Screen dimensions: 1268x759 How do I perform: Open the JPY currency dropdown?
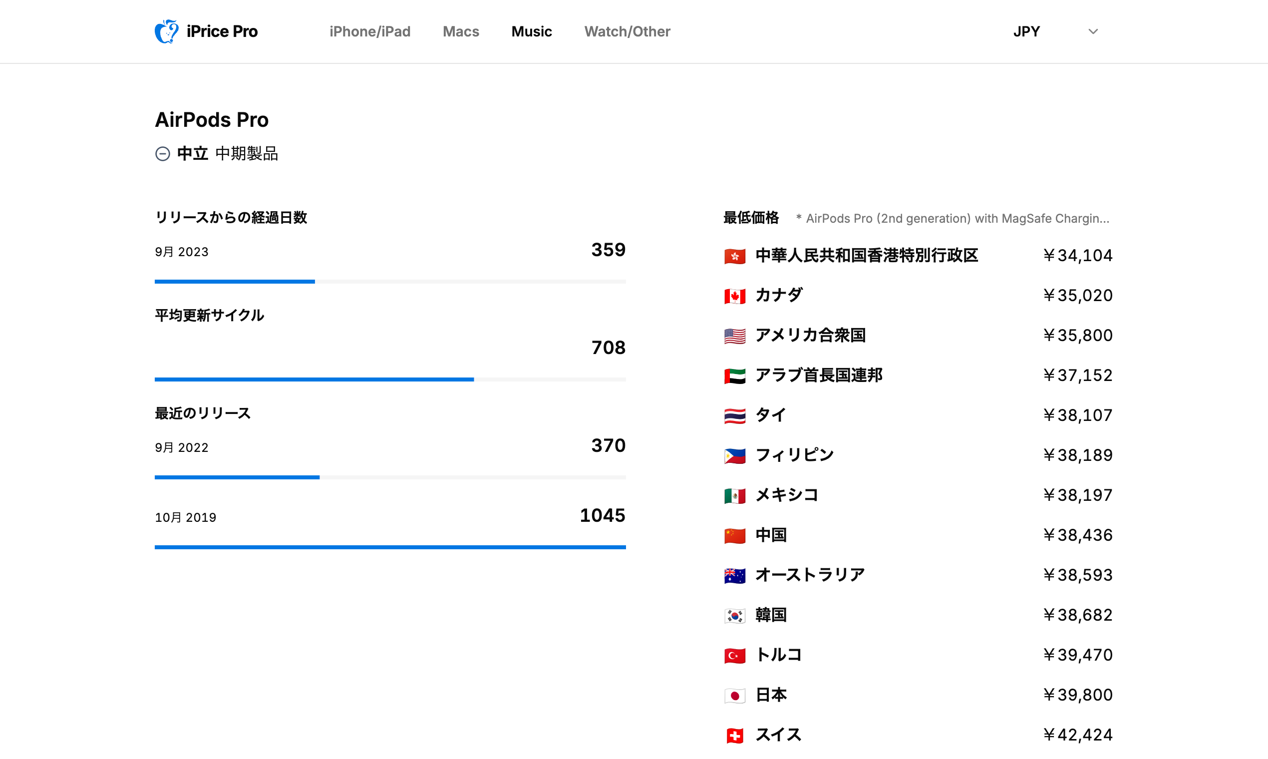(1055, 31)
